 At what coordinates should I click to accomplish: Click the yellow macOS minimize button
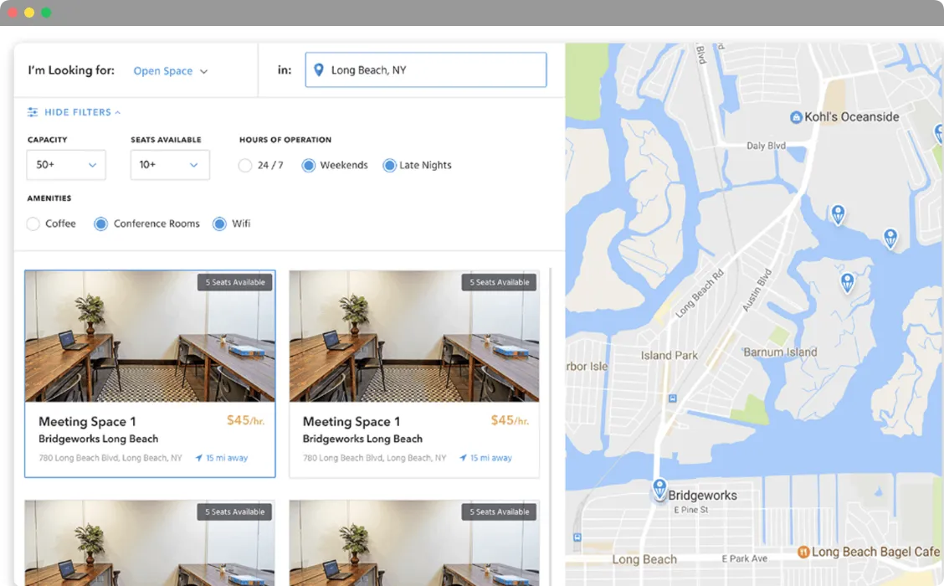pos(29,12)
